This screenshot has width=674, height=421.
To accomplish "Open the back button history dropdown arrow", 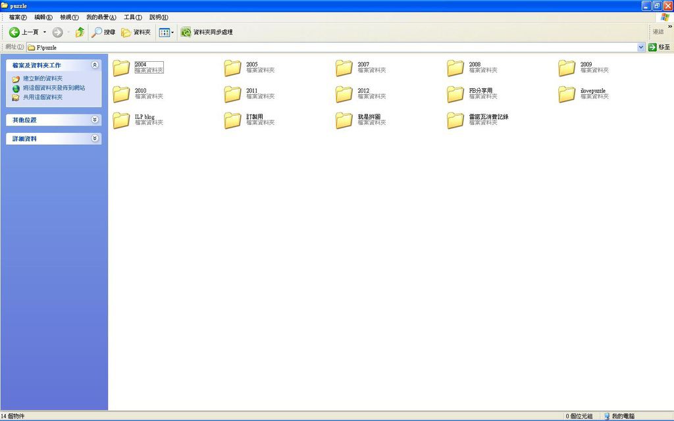I will pos(45,32).
